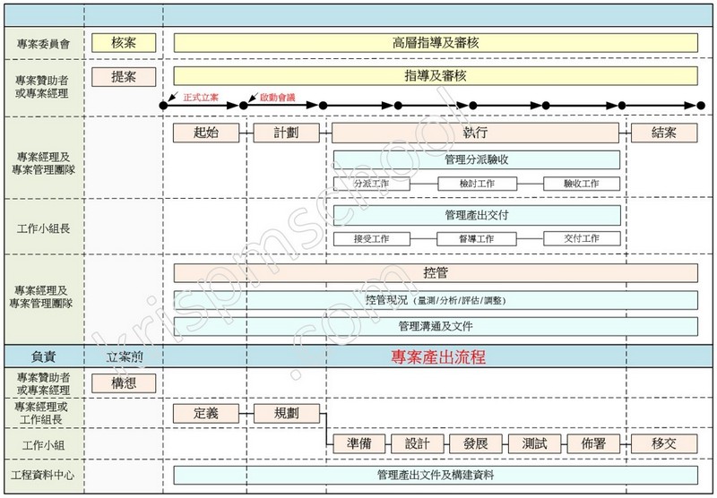Click the 驗收工作 box
Image resolution: width=717 pixels, height=498 pixels.
coord(582,184)
